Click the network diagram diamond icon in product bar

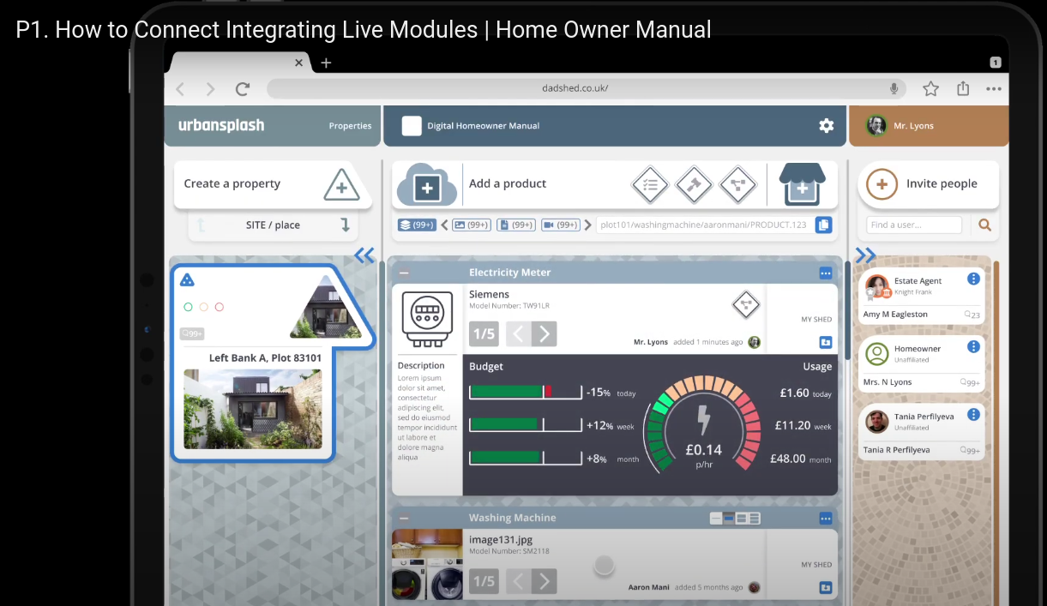[737, 184]
